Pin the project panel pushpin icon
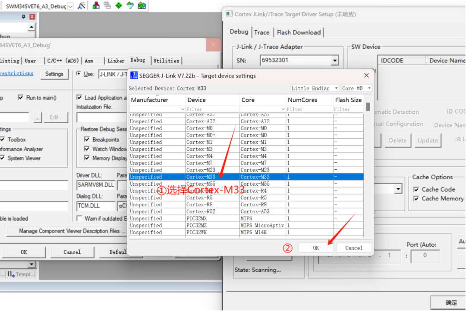 click(23, 17)
